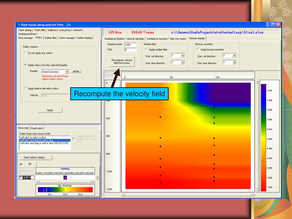Open the Semblance/Mute tab
The width and height of the screenshot is (292, 219).
point(27,34)
